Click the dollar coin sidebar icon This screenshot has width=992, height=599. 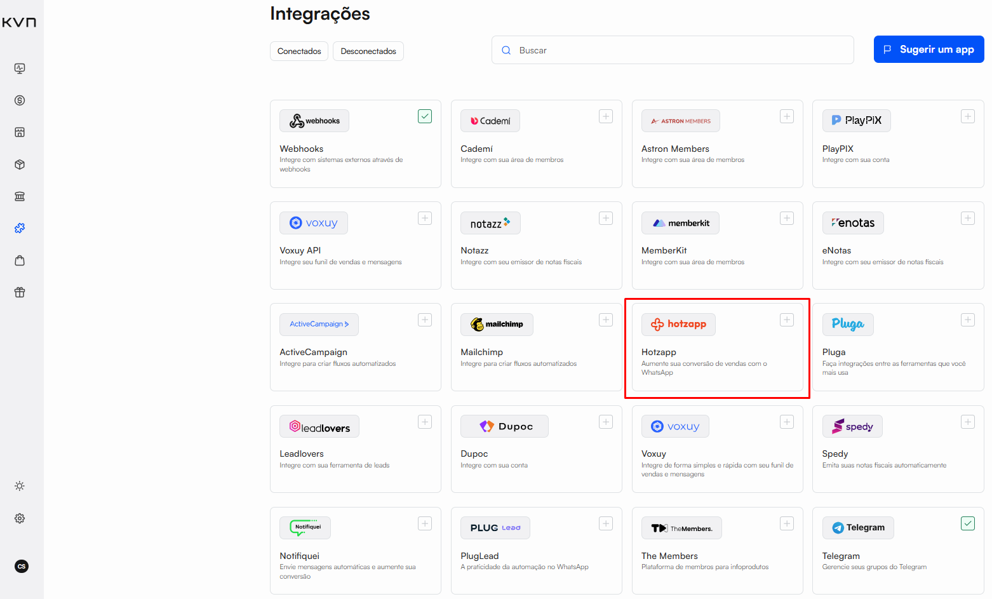pyautogui.click(x=20, y=100)
